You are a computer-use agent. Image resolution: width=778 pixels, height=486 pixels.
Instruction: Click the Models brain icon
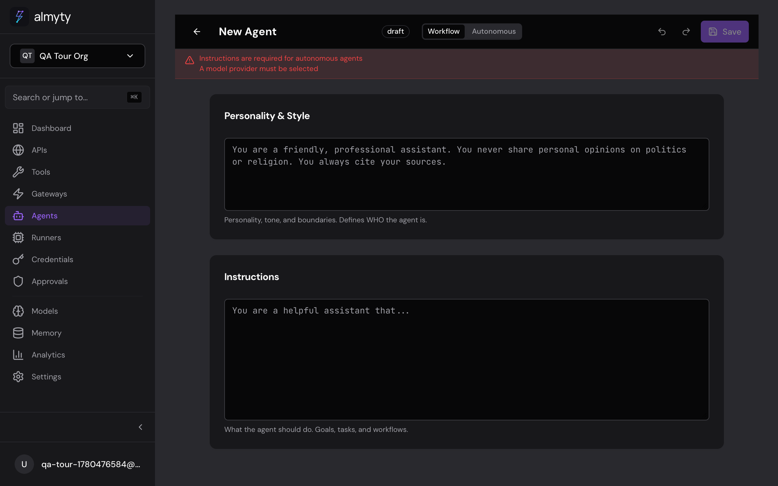point(18,311)
